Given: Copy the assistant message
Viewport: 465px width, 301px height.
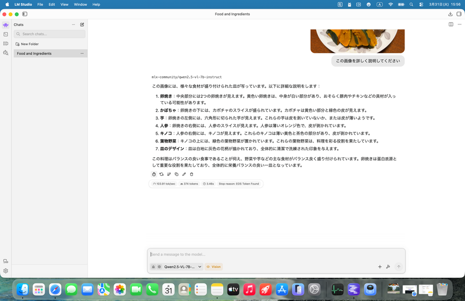Looking at the screenshot, I should [x=177, y=174].
